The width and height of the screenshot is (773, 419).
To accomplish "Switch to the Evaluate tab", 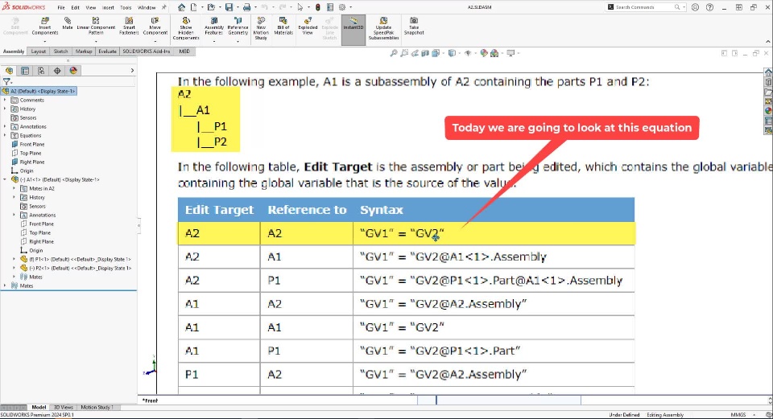I will 107,51.
